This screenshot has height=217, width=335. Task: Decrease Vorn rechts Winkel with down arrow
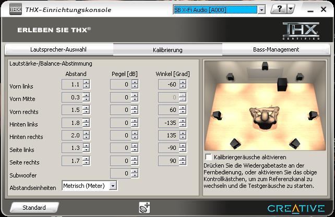point(183,112)
